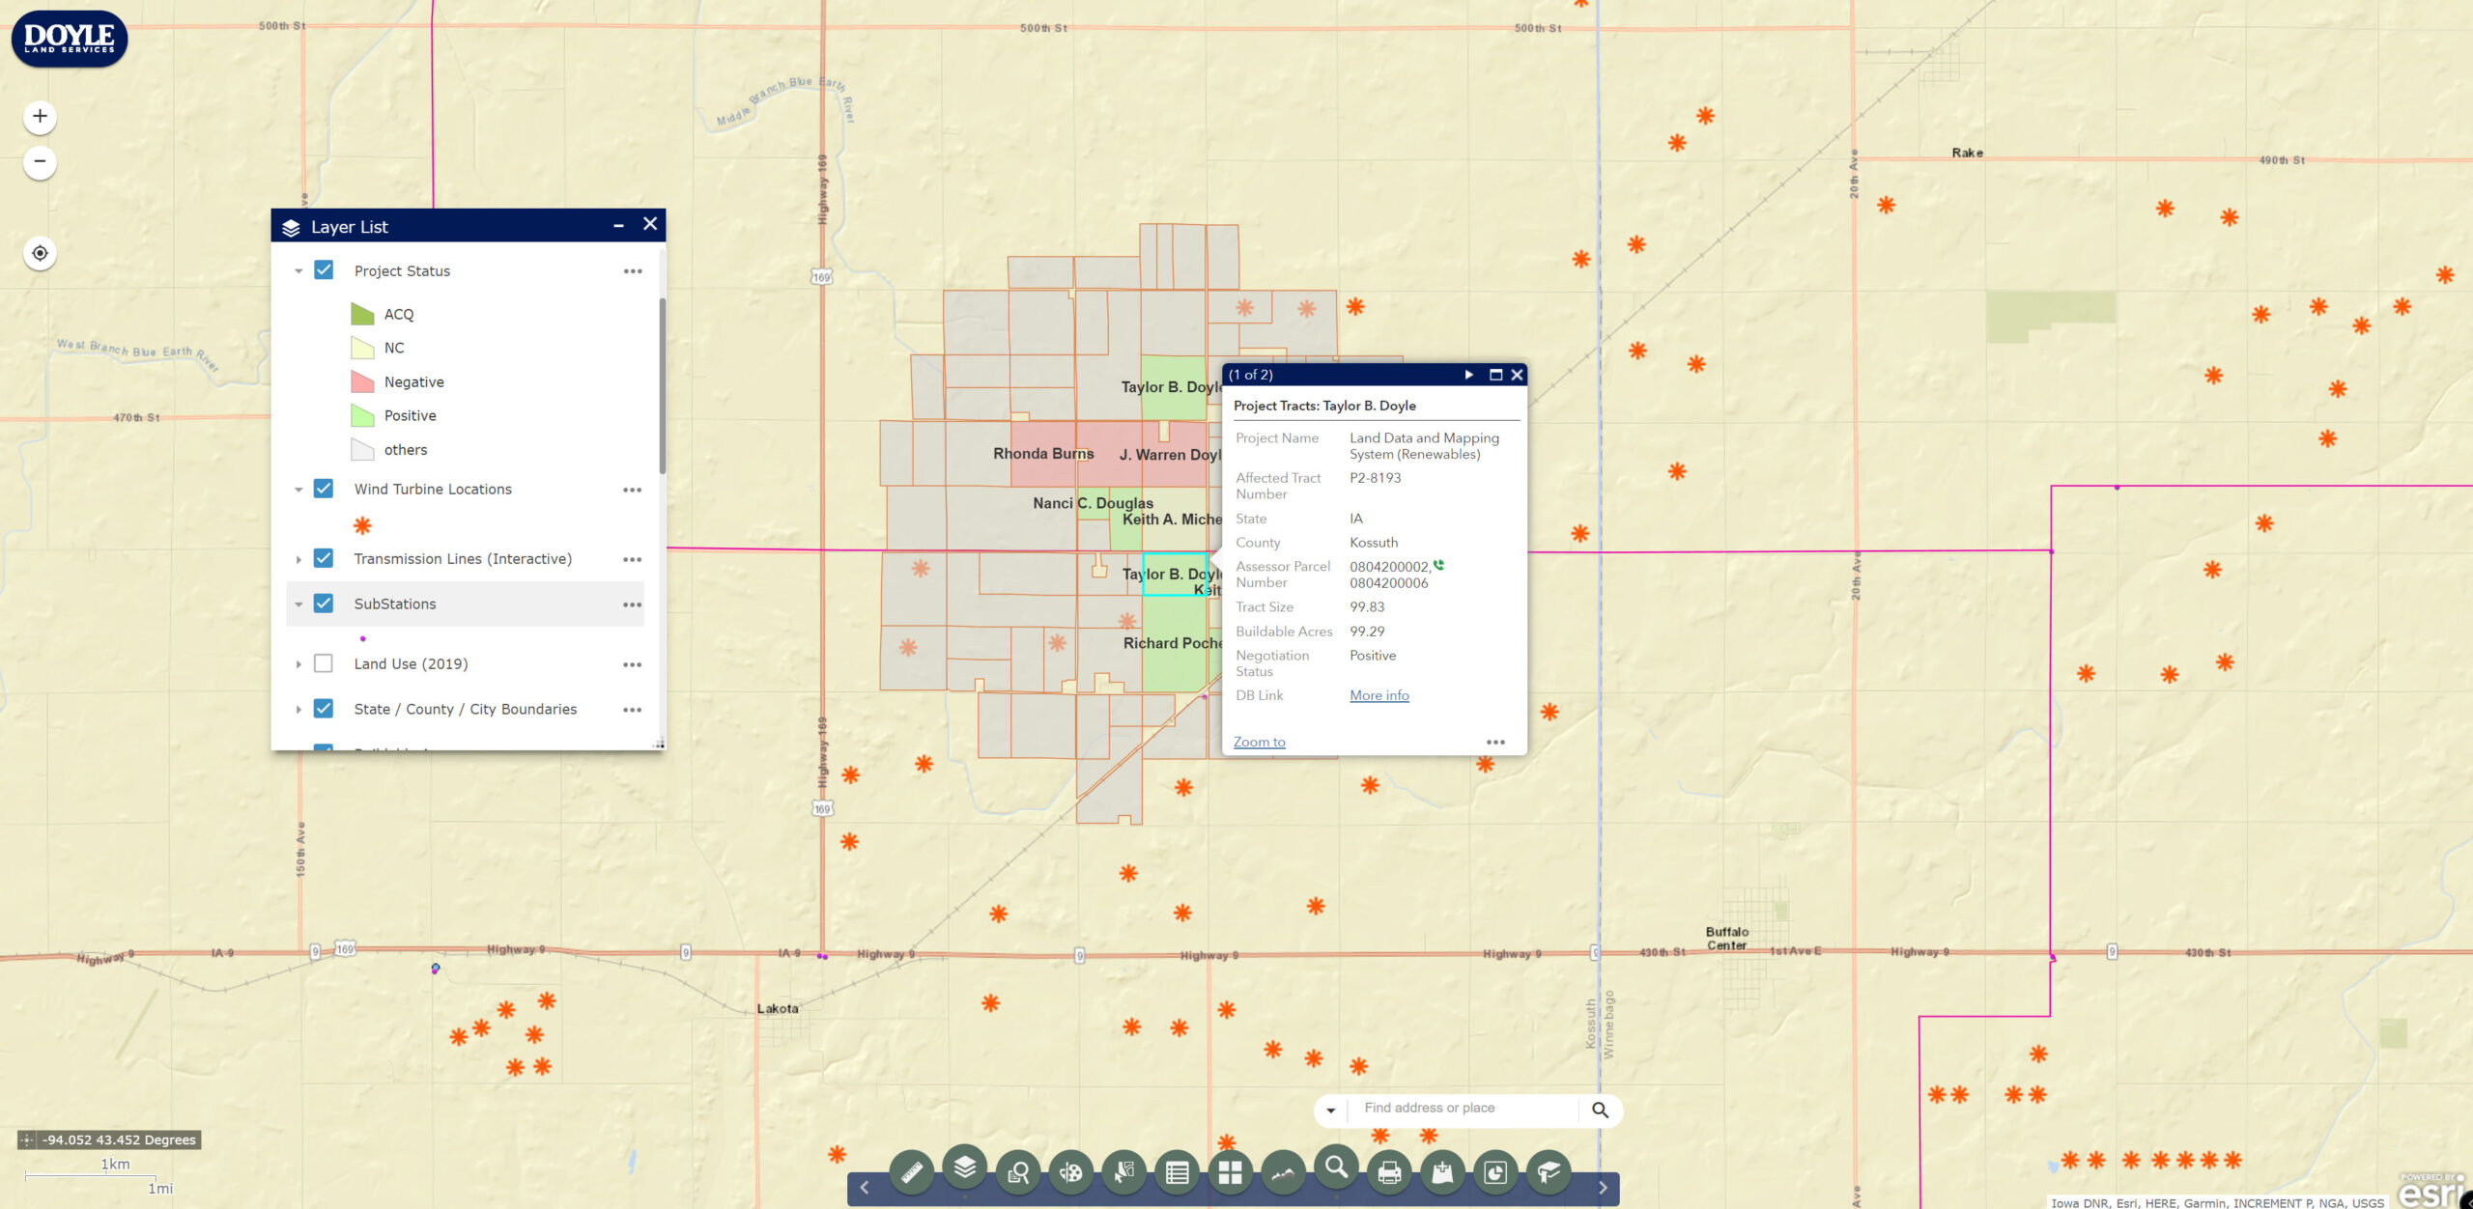The width and height of the screenshot is (2473, 1209).
Task: Toggle the SubStations layer checkbox
Action: tap(324, 604)
